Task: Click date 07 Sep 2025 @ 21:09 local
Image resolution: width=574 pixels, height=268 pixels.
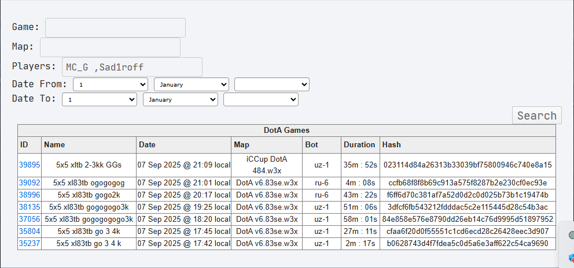Action: point(184,165)
